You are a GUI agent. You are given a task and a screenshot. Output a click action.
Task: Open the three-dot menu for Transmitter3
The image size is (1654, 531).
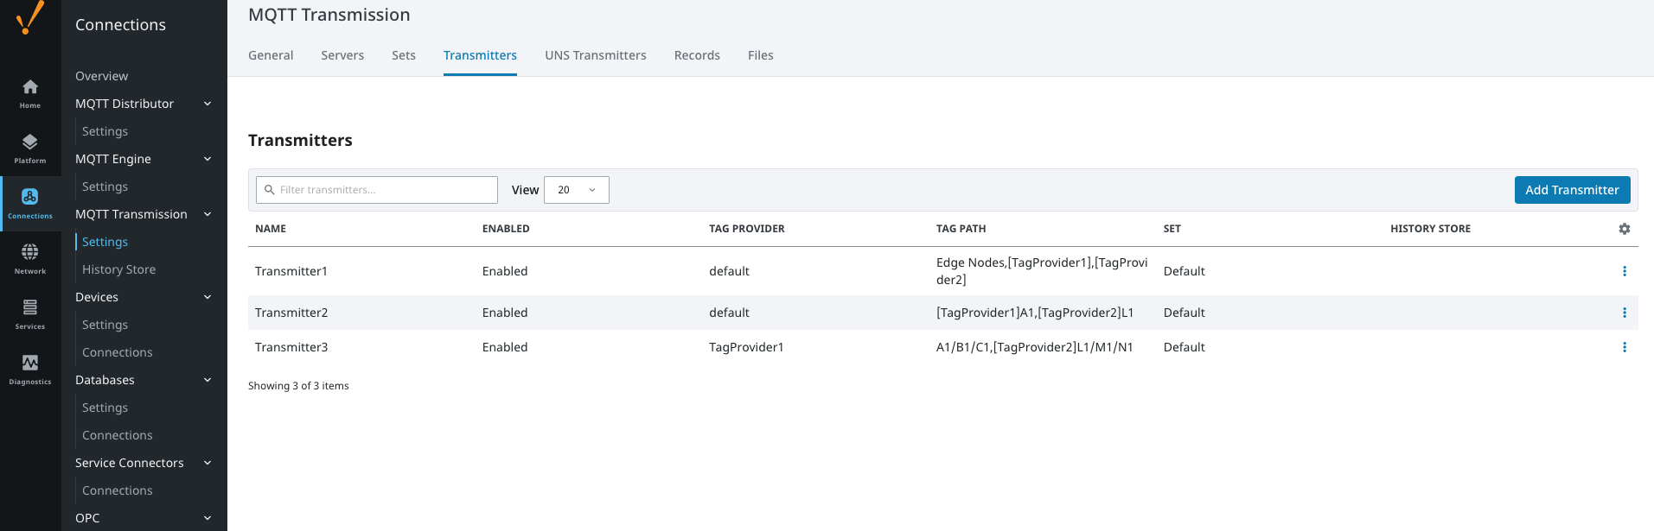tap(1624, 347)
